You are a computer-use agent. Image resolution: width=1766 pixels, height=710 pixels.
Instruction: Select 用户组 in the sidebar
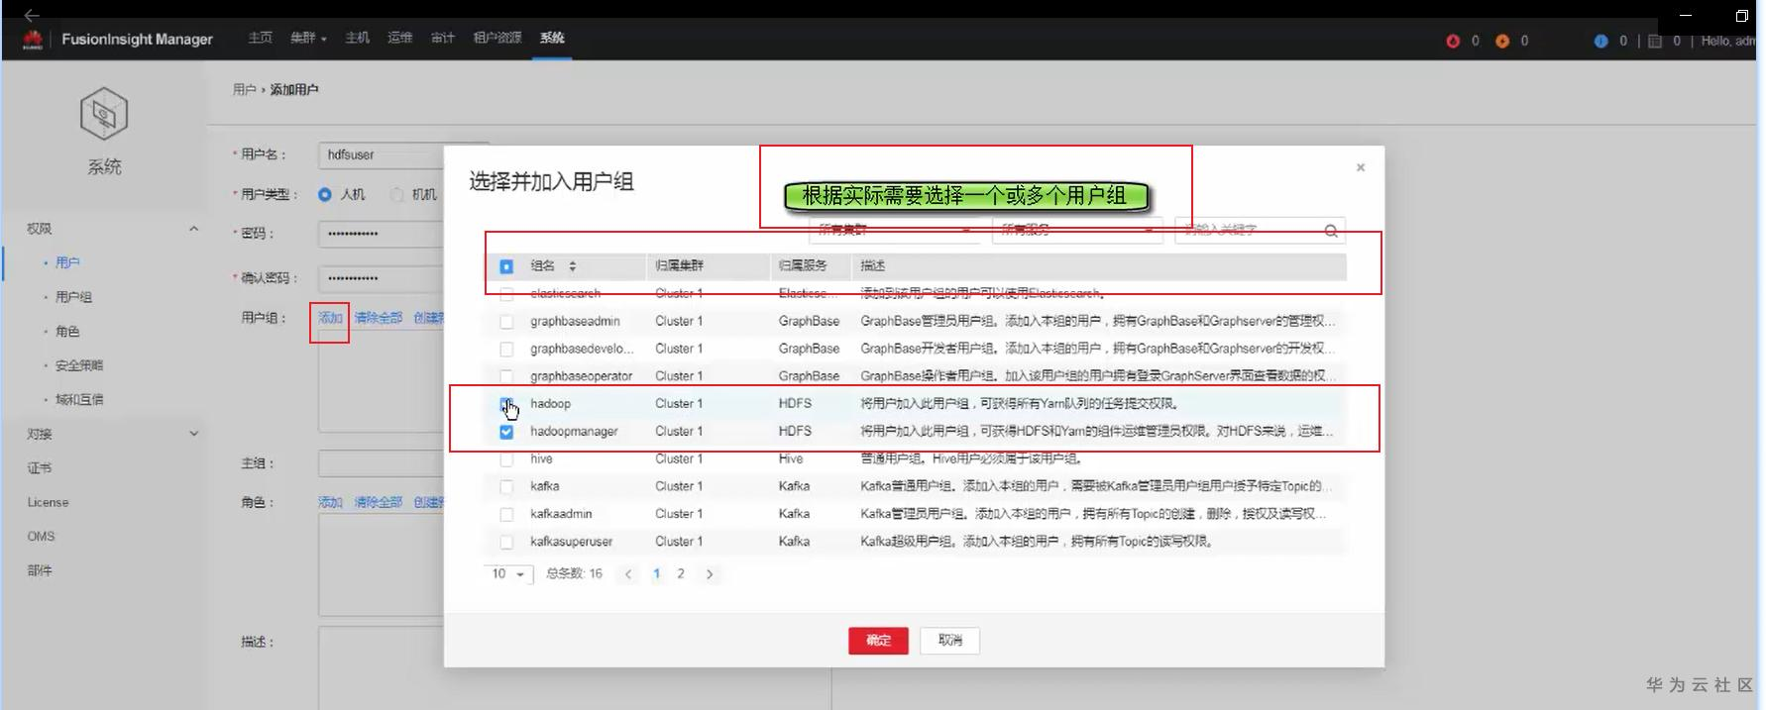click(x=73, y=297)
